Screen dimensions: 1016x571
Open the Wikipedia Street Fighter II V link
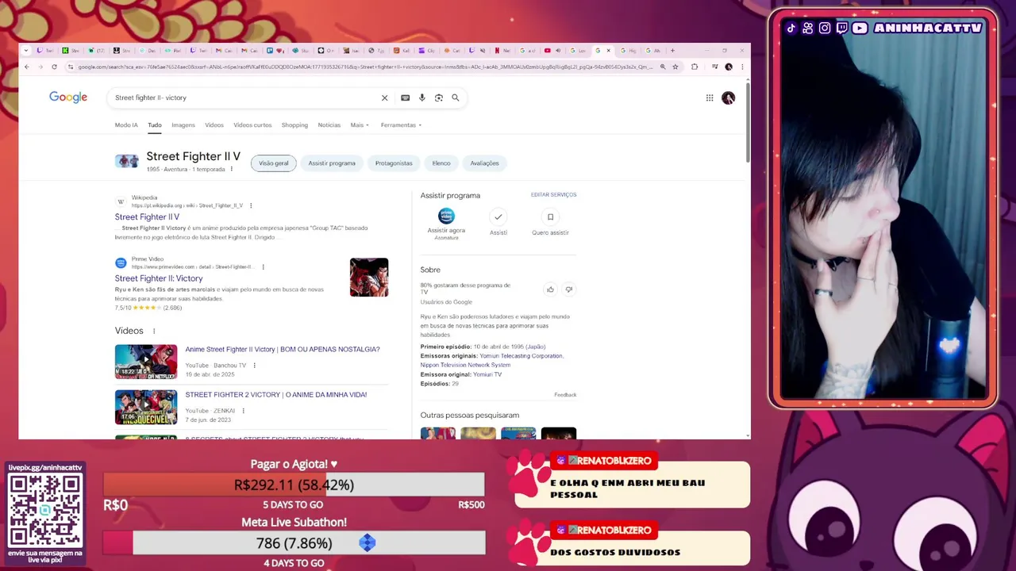[x=147, y=217]
